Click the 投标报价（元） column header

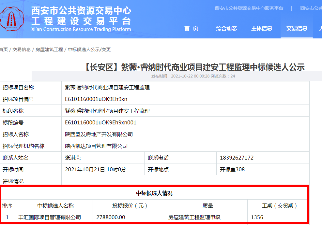(130, 205)
